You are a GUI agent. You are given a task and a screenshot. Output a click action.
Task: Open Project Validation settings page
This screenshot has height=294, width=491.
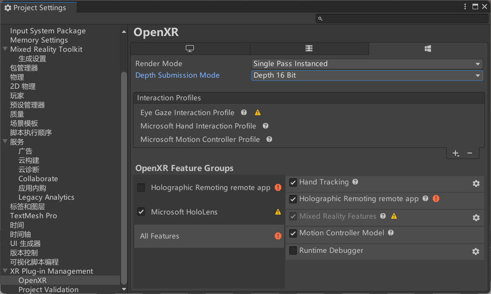(48, 289)
